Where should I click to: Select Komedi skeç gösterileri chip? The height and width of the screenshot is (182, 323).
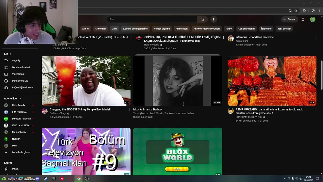136,29
